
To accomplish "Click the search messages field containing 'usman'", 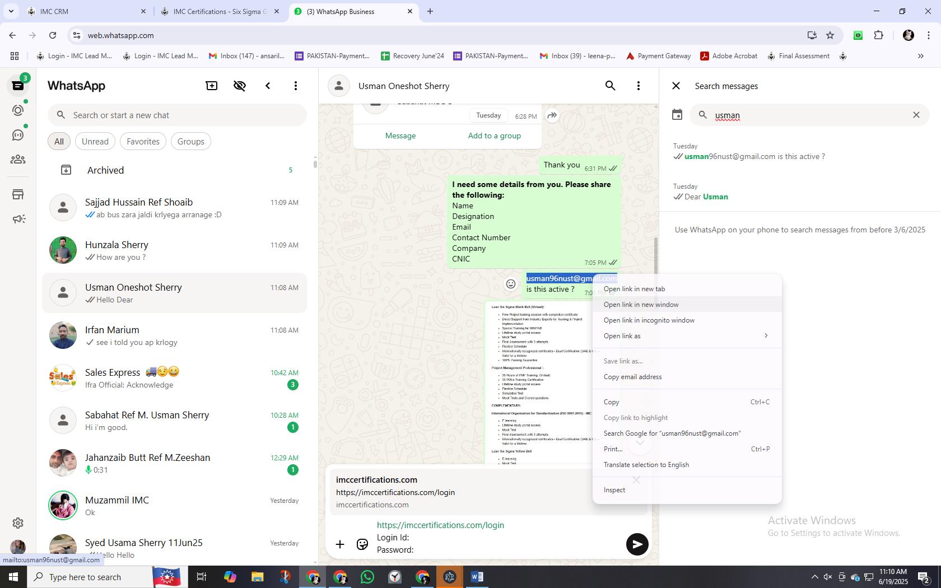I will click(808, 115).
